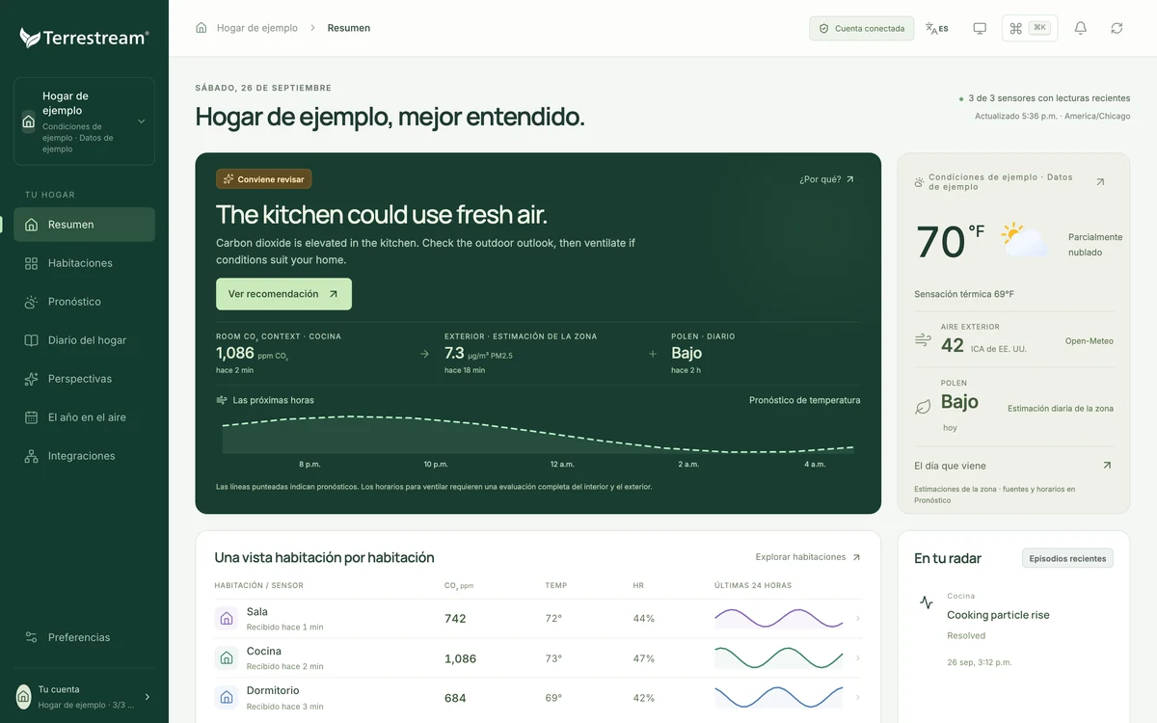Image resolution: width=1157 pixels, height=723 pixels.
Task: Open weather card arrow icon
Action: [x=1100, y=181]
